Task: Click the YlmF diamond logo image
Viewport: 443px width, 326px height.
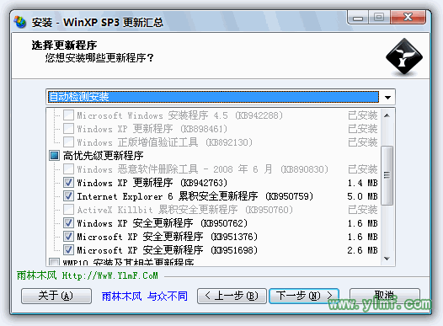Action: point(404,56)
